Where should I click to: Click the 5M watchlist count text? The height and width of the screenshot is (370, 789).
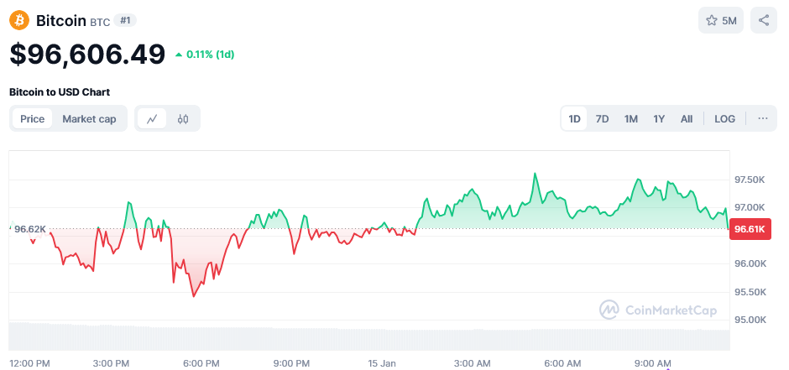click(729, 21)
